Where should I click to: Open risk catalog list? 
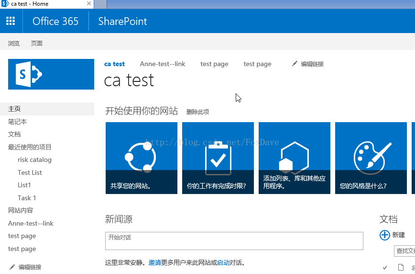tap(35, 160)
